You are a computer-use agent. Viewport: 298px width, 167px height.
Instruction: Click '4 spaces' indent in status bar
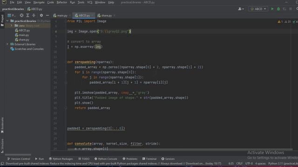coord(260,163)
